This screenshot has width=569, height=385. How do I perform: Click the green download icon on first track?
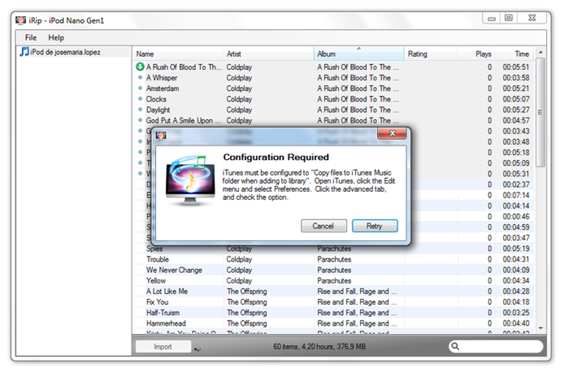pos(140,67)
